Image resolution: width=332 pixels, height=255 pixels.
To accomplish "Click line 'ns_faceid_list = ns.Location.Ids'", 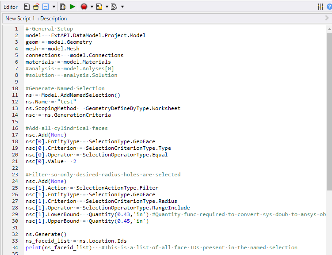I will click(76, 241).
